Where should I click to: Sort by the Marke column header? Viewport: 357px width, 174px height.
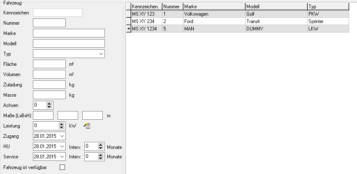click(x=214, y=7)
